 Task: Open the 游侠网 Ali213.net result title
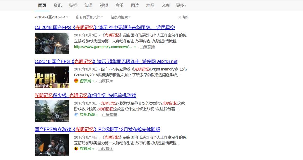pyautogui.click(x=106, y=61)
